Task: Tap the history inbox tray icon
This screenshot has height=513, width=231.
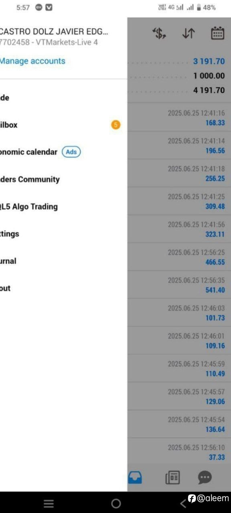Action: (x=135, y=477)
